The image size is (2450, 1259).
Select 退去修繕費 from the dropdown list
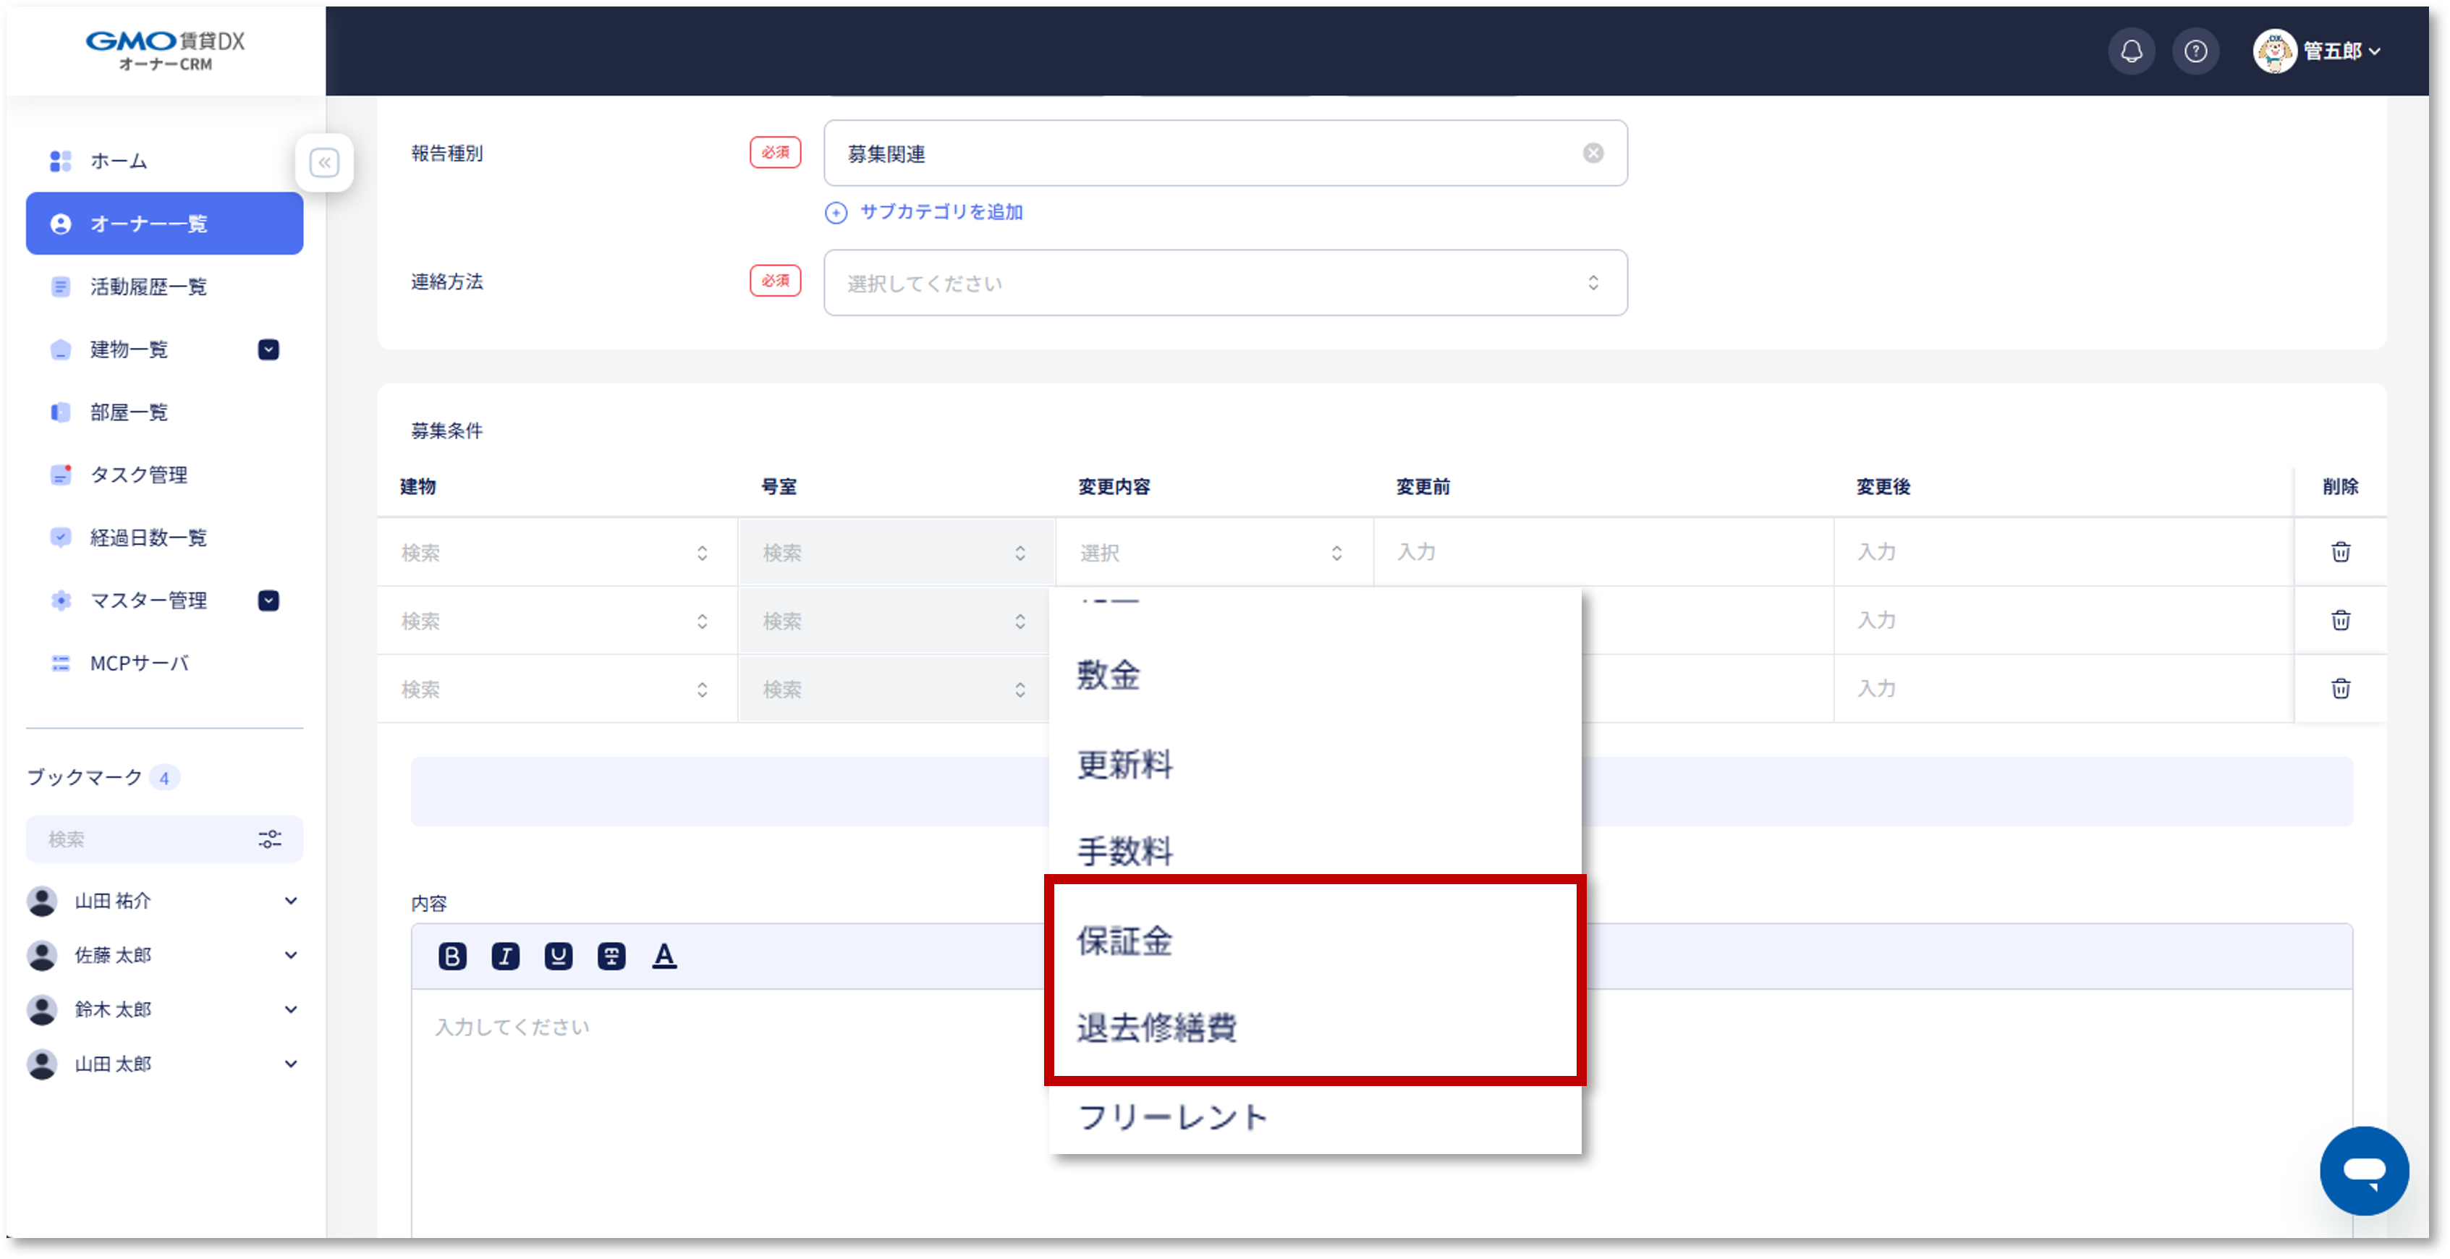[x=1315, y=1028]
